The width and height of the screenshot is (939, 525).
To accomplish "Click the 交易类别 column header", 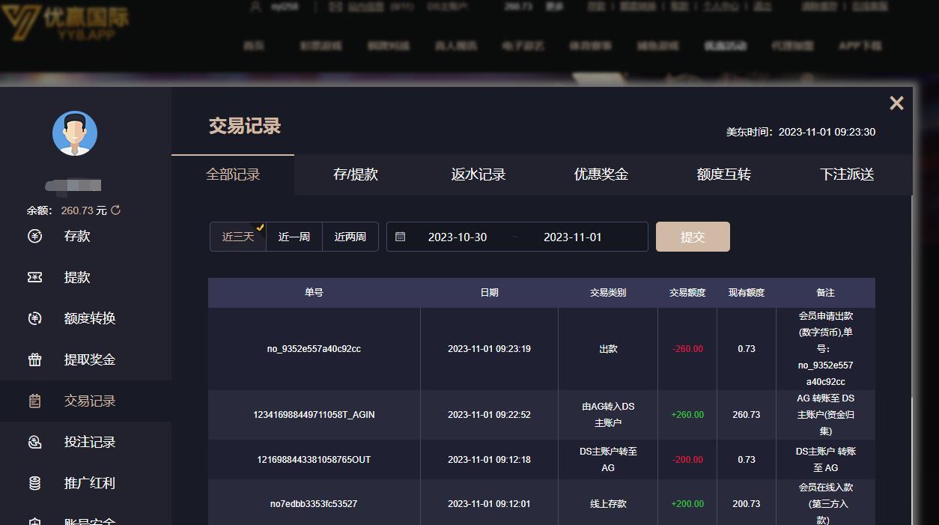I will point(608,293).
